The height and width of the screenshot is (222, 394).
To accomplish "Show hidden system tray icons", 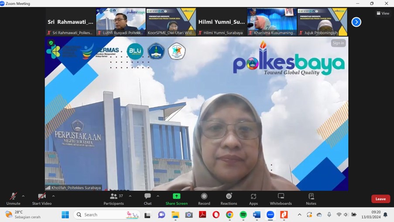I will (x=299, y=215).
